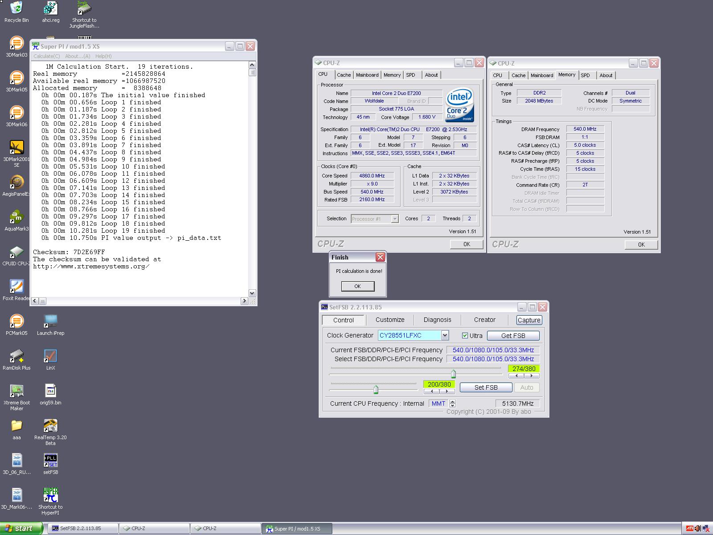The width and height of the screenshot is (713, 535).
Task: Click the Capture button in SetFSB
Action: [529, 320]
